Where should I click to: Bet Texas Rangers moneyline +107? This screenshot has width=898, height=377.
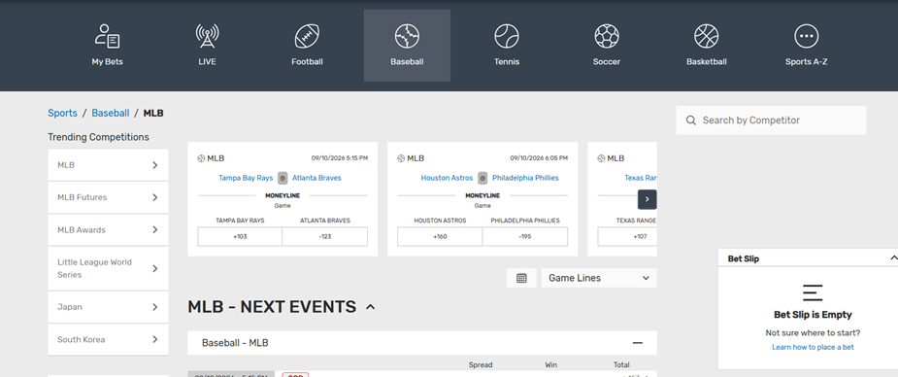628,237
